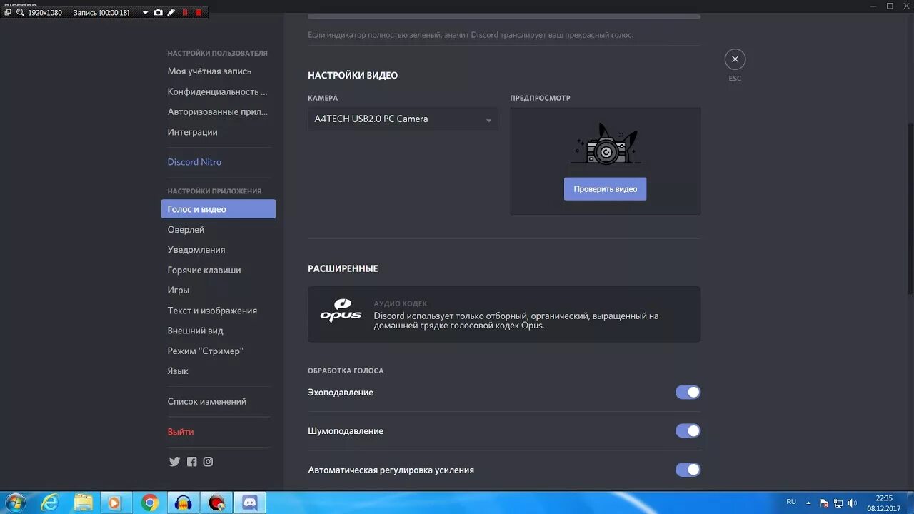Click the red pause recording icon

184,13
